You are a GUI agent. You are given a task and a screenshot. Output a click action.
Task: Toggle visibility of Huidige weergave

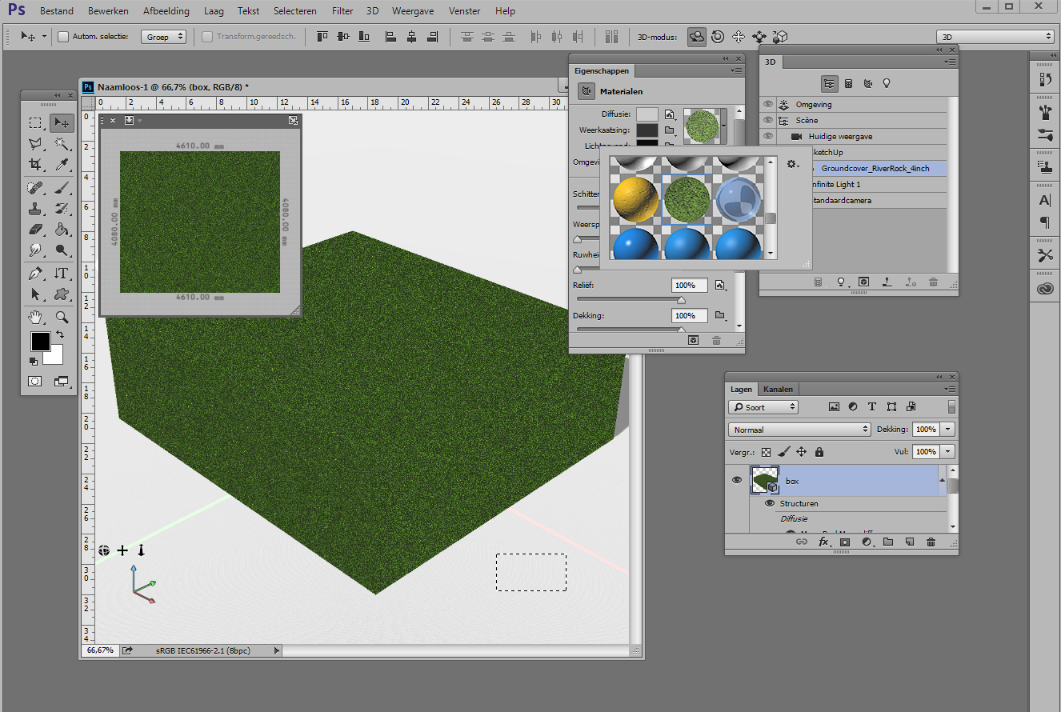(769, 136)
